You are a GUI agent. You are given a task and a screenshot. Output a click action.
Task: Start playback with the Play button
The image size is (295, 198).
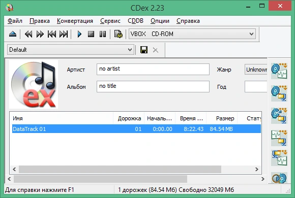point(79,34)
